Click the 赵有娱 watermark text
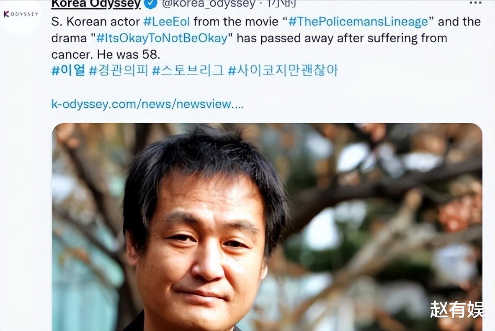495x331 pixels. click(x=457, y=310)
